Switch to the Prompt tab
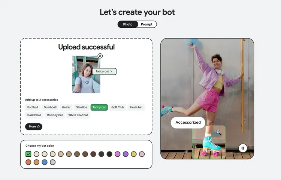The width and height of the screenshot is (281, 180). (x=146, y=24)
